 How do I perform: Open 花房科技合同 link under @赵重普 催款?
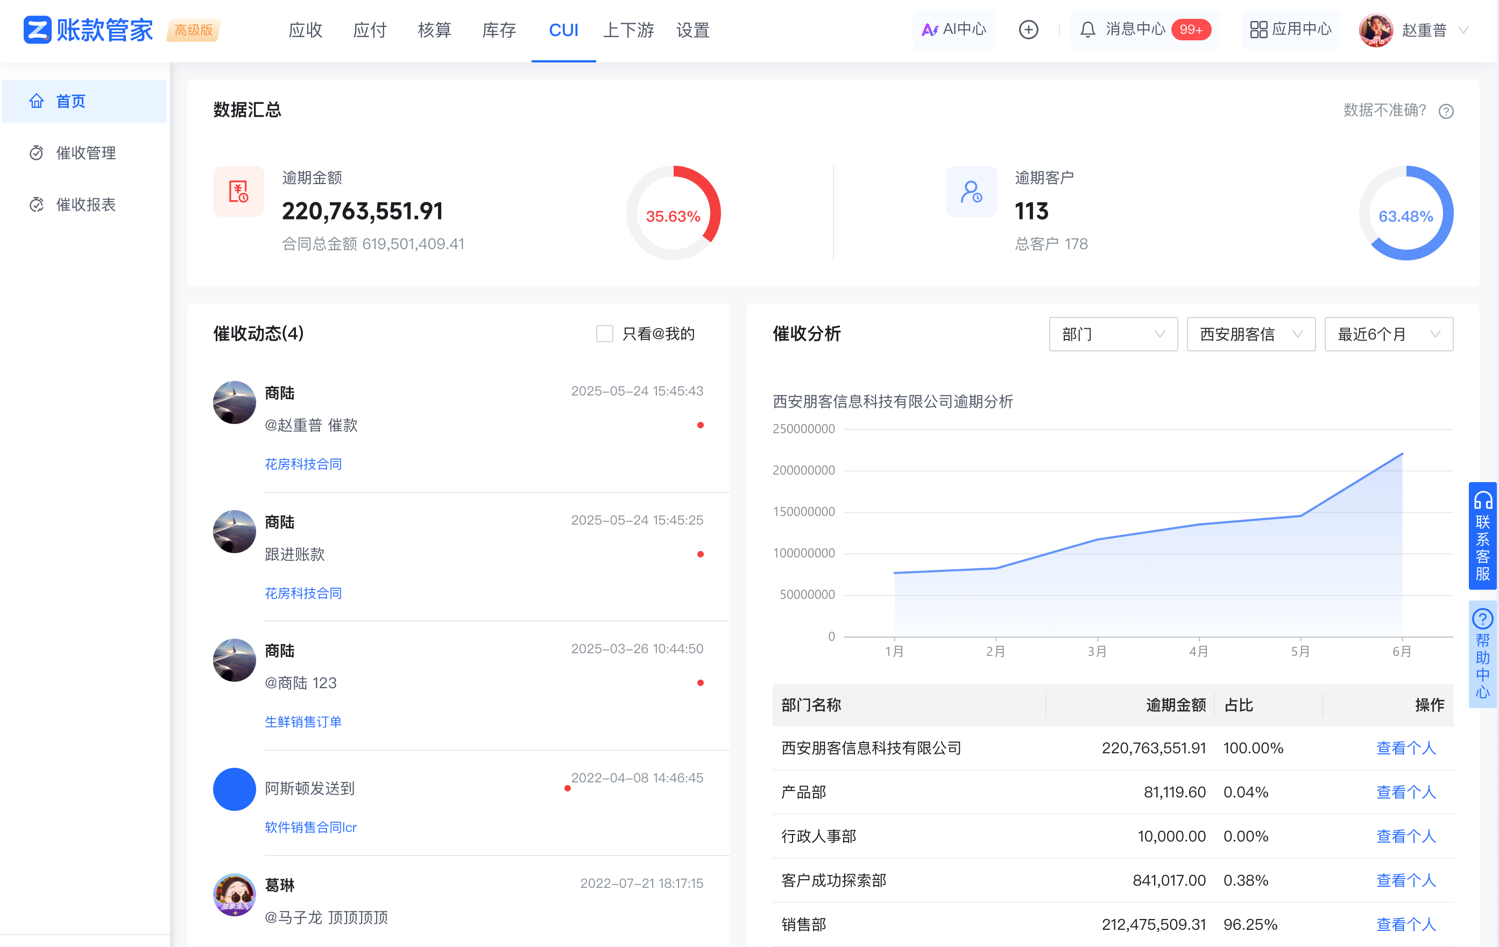pos(303,464)
